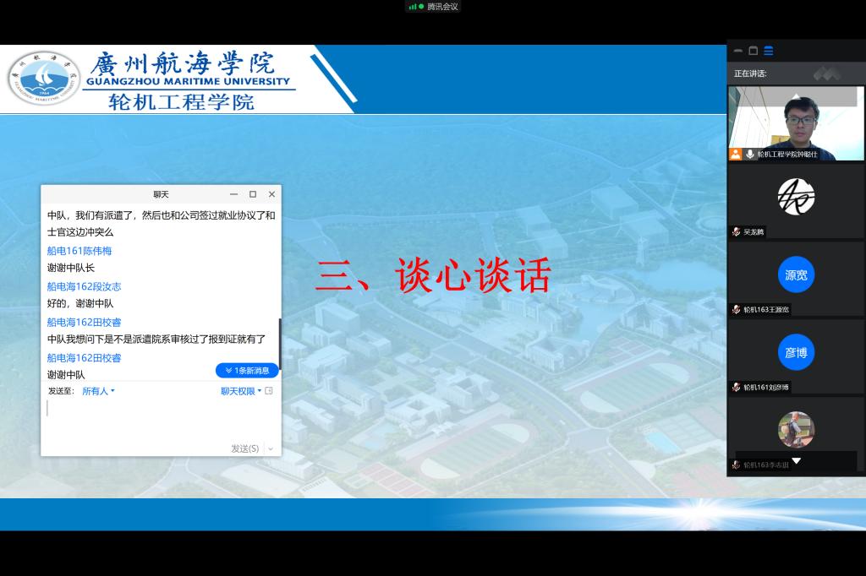Expand the 聊天权限 permission menu
Viewport: 866px width, 576px height.
[241, 391]
